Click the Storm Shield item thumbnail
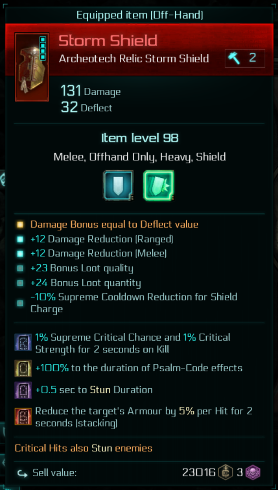Image resolution: width=278 pixels, height=490 pixels. pos(31,67)
